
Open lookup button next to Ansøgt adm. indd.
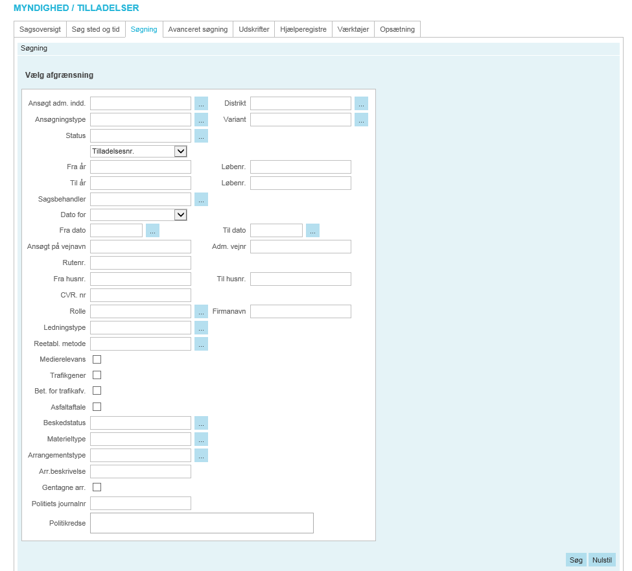click(201, 104)
